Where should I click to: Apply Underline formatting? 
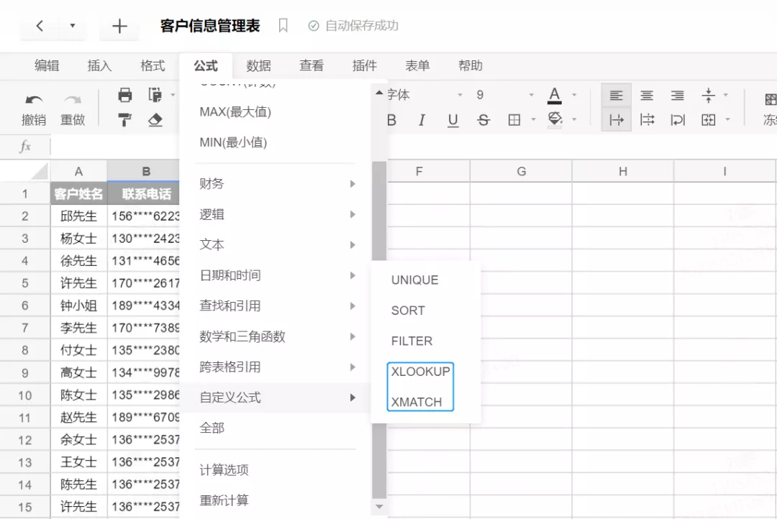coord(452,120)
